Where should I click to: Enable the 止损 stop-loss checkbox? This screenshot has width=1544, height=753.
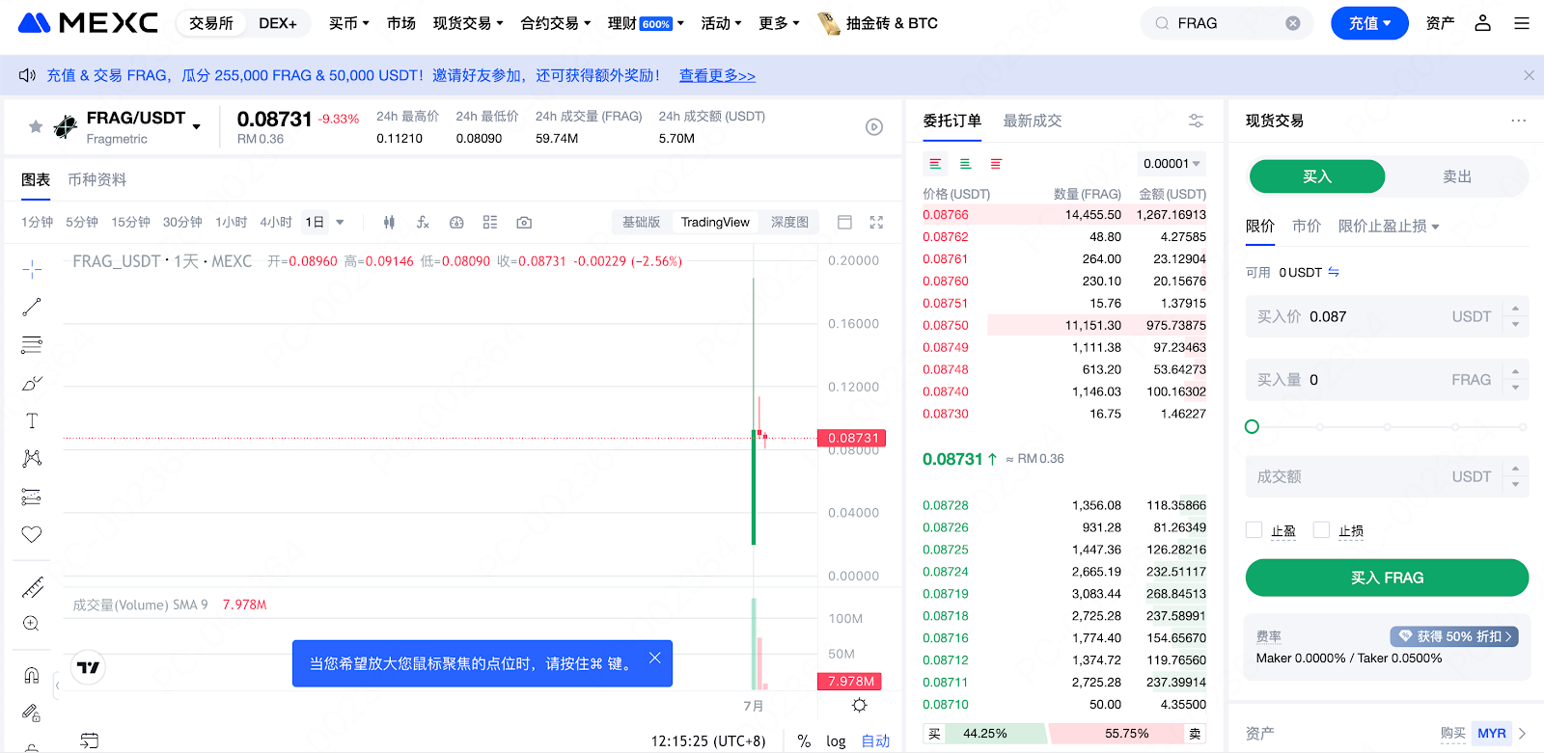[1322, 530]
